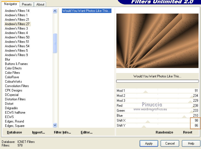Select Andrew's Filters 21 category
Image resolution: width=201 pixels, height=149 pixels.
(x=17, y=20)
